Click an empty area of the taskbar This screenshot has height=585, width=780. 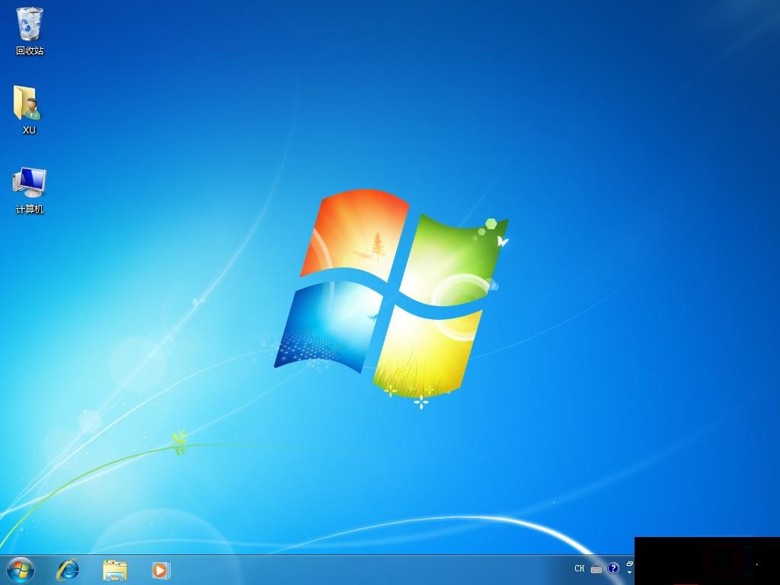[366, 570]
